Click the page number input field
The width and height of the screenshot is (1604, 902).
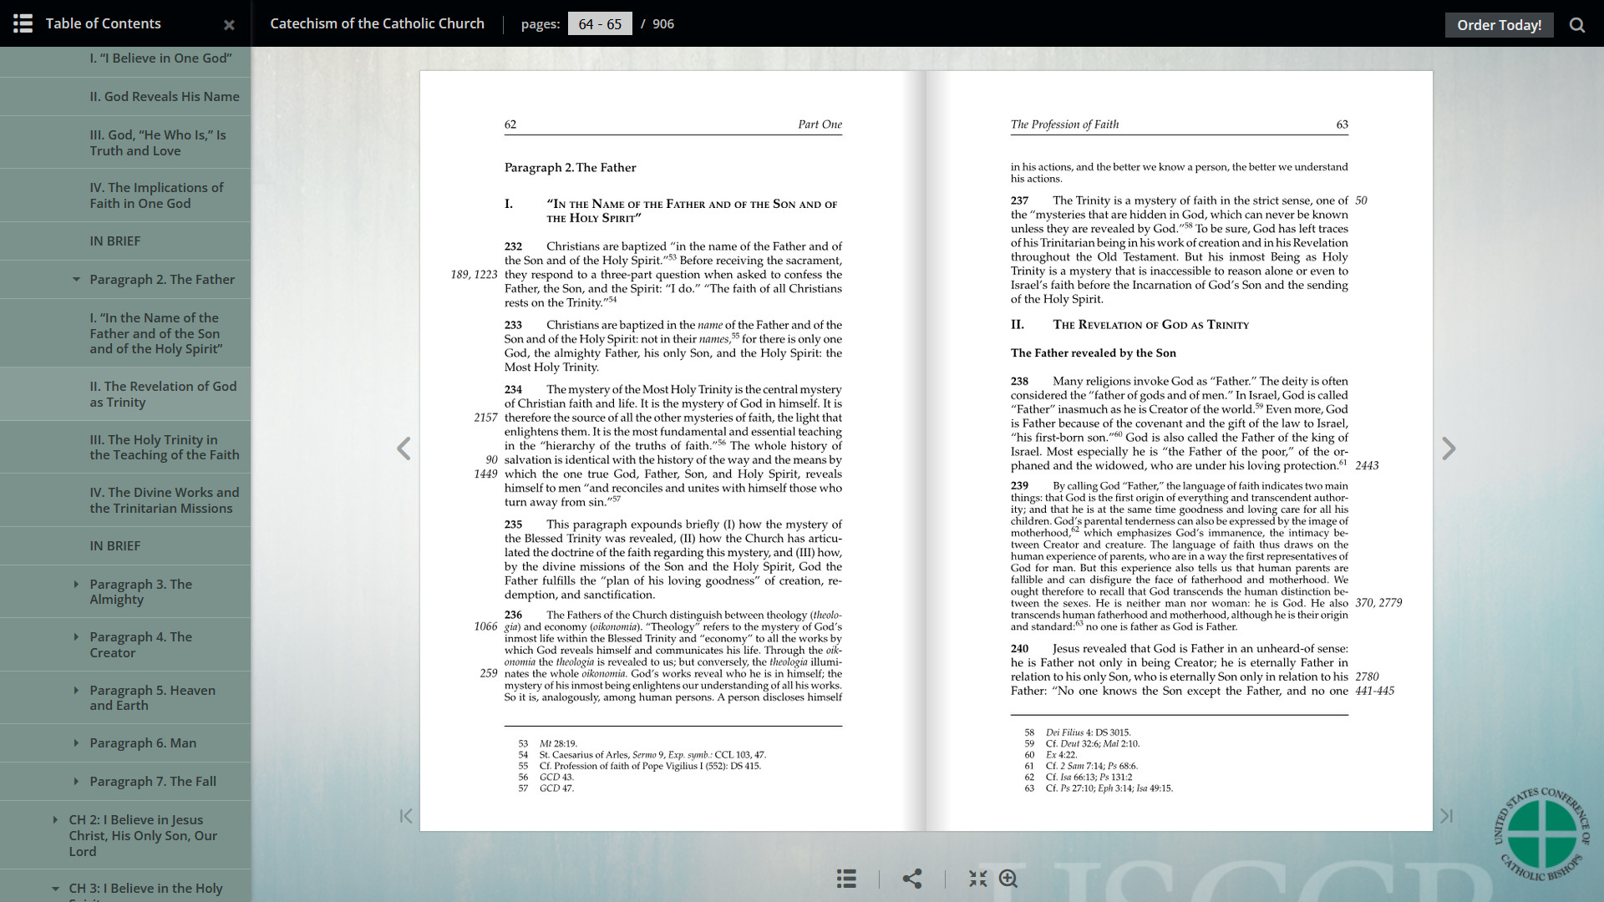pos(600,24)
